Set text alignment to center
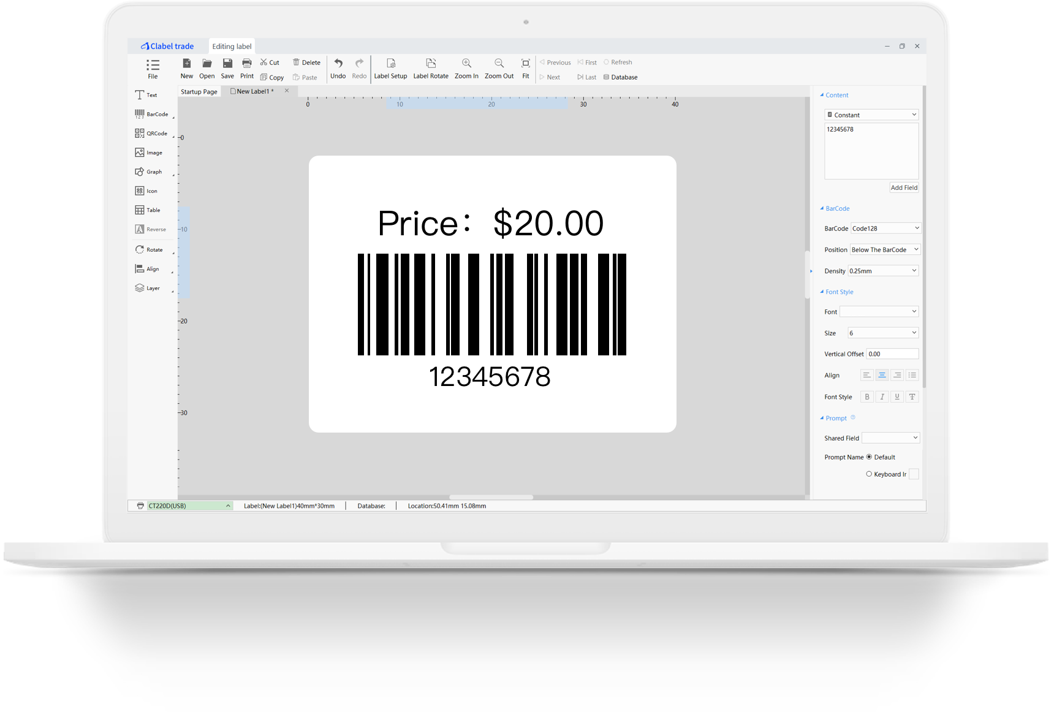1054x723 pixels. click(882, 375)
